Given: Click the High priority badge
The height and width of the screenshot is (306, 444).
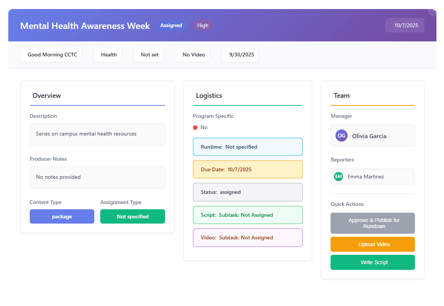Looking at the screenshot, I should click(203, 26).
